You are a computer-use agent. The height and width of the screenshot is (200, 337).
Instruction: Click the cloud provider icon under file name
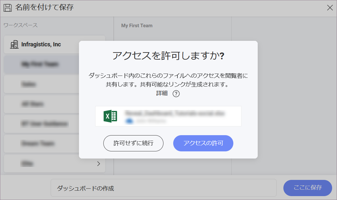[129, 121]
